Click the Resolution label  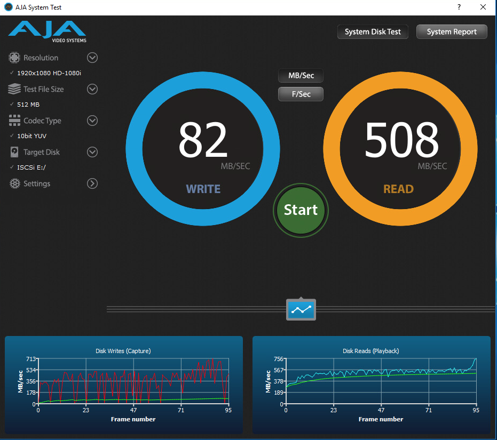coord(41,58)
